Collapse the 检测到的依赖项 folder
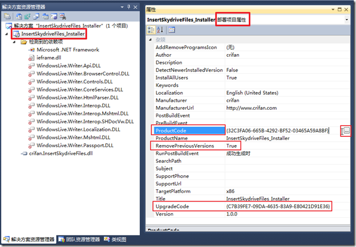The width and height of the screenshot is (356, 247). 14,42
